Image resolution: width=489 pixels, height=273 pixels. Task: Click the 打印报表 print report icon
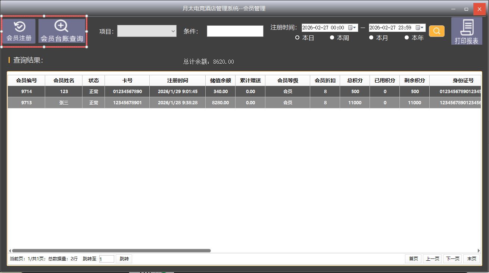tap(466, 31)
